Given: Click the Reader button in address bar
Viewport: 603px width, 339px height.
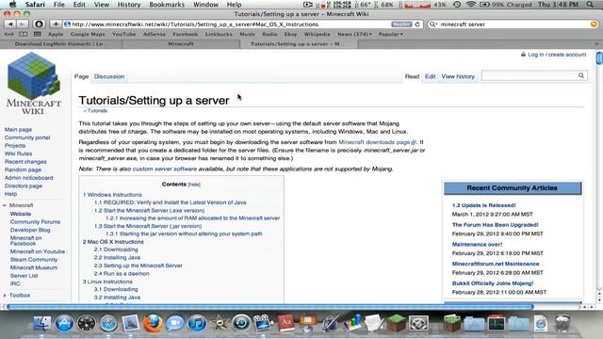Looking at the screenshot, I should click(401, 24).
